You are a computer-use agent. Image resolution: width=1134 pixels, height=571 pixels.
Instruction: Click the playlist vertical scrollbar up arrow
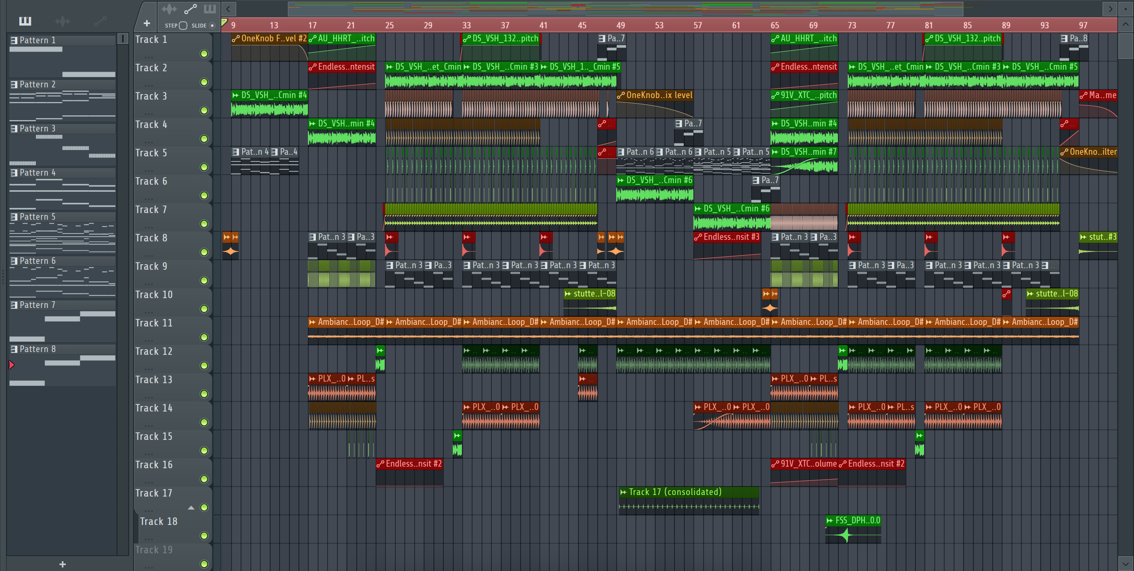coord(1126,25)
